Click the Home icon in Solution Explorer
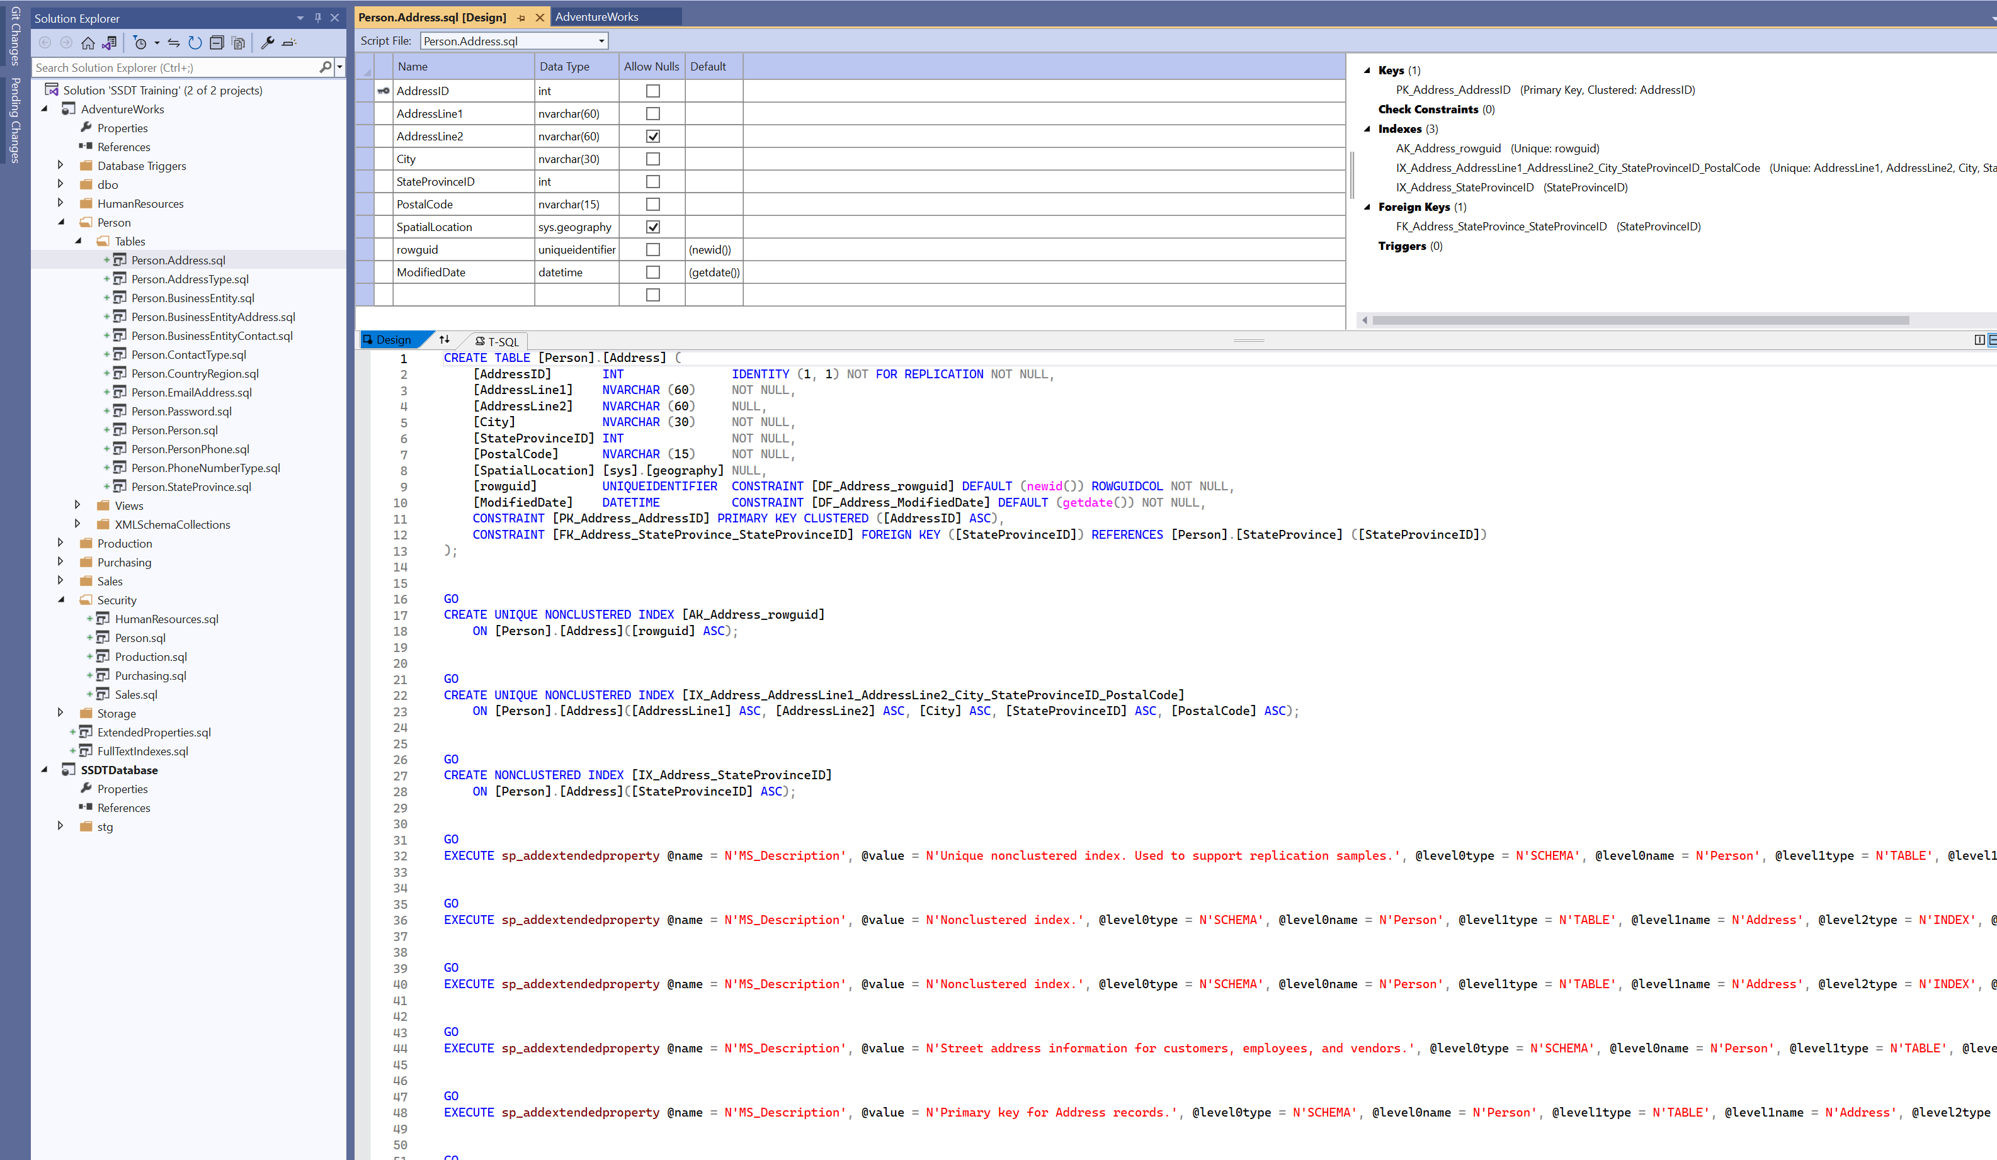Image resolution: width=1997 pixels, height=1160 pixels. click(88, 43)
